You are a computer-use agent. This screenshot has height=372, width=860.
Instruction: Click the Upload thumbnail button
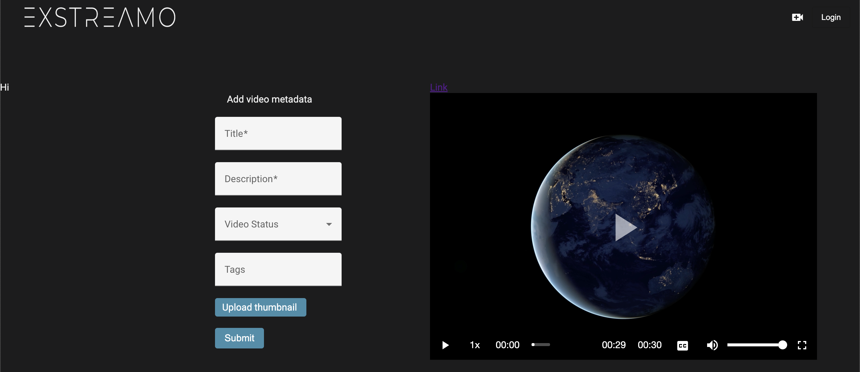tap(260, 307)
